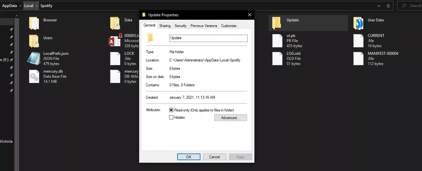Viewport: 422px width, 171px height.
Task: Click the Spotify breadcrumb
Action: pos(46,6)
